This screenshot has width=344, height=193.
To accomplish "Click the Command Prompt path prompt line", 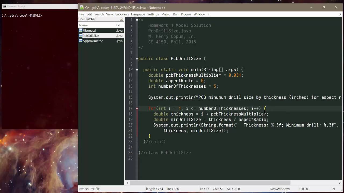I will 22,16.
